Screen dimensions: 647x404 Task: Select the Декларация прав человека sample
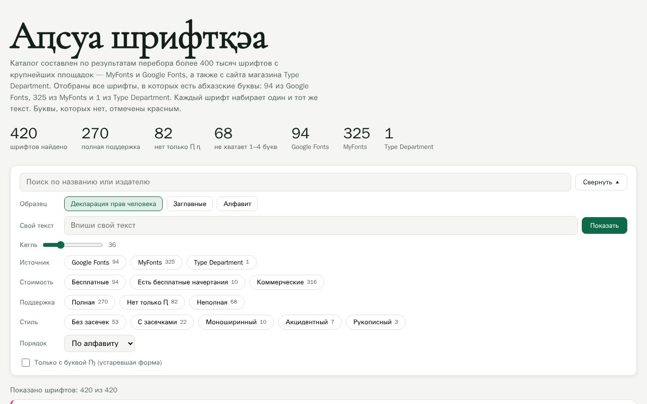pyautogui.click(x=113, y=204)
